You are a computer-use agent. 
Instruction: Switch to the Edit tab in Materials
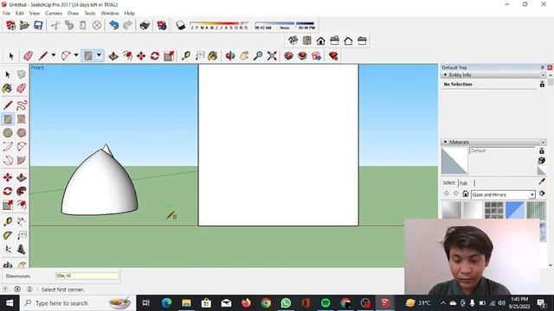(x=464, y=183)
